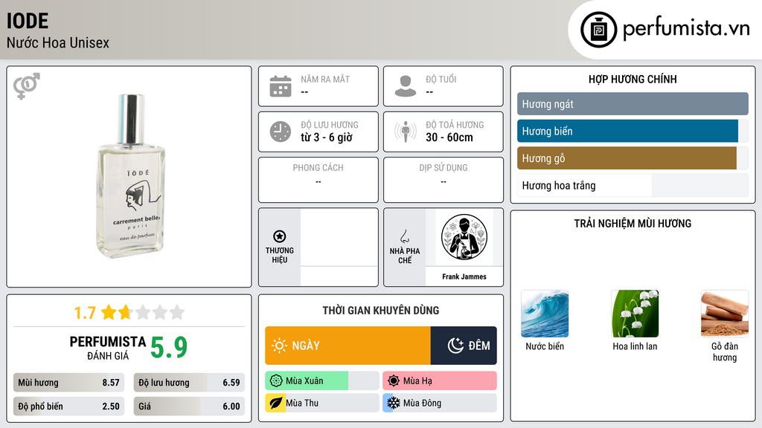Click the green 5.9 Perfumista score

169,348
